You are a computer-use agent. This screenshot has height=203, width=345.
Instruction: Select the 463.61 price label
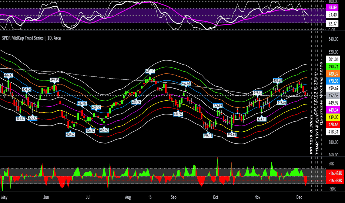tap(186, 83)
